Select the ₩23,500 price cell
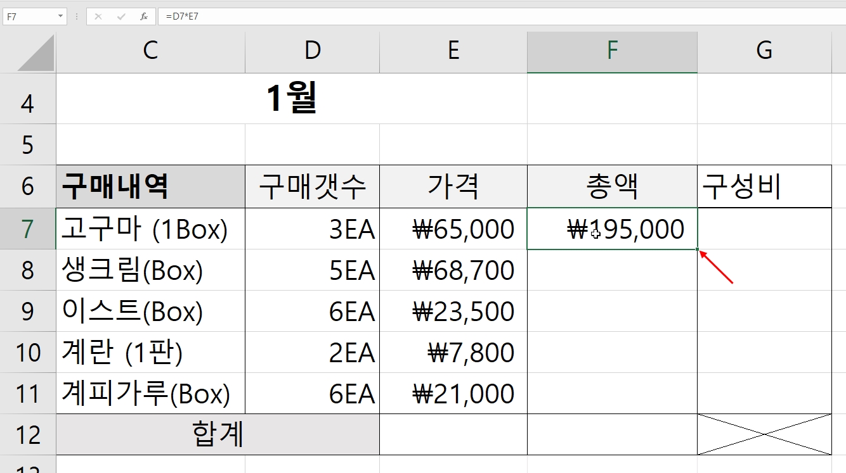The width and height of the screenshot is (846, 473). [x=453, y=311]
